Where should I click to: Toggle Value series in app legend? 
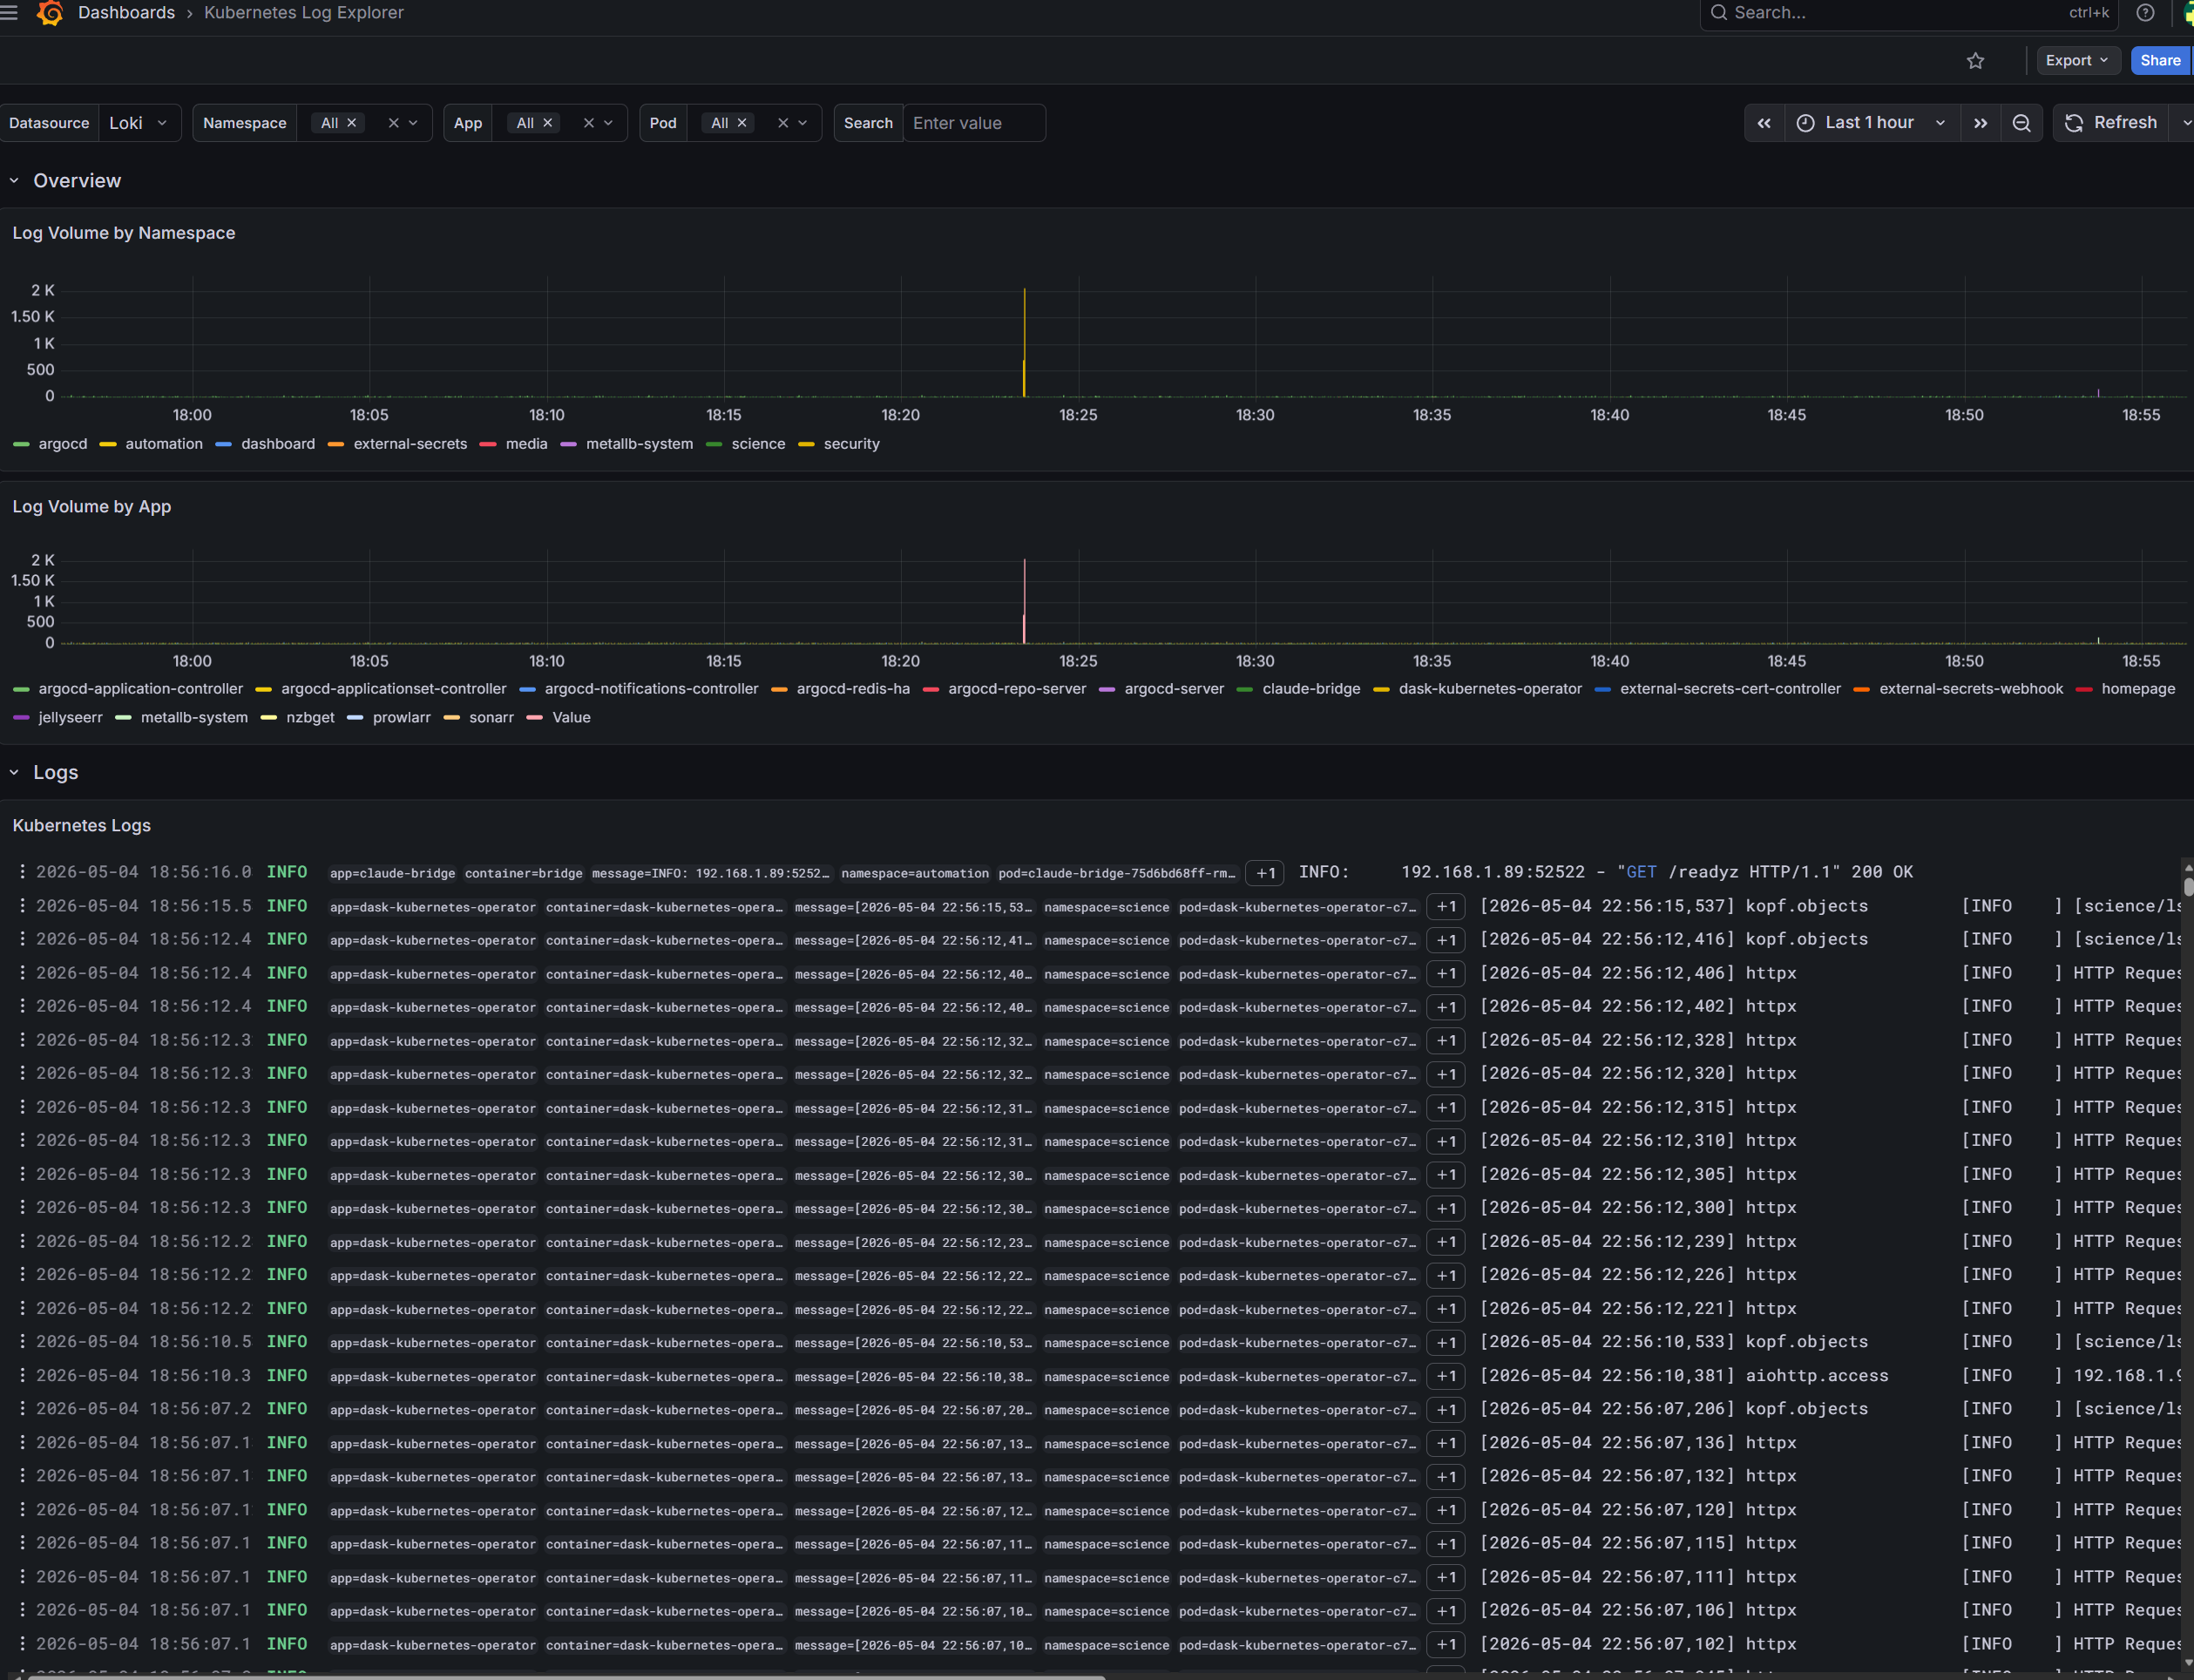click(571, 718)
